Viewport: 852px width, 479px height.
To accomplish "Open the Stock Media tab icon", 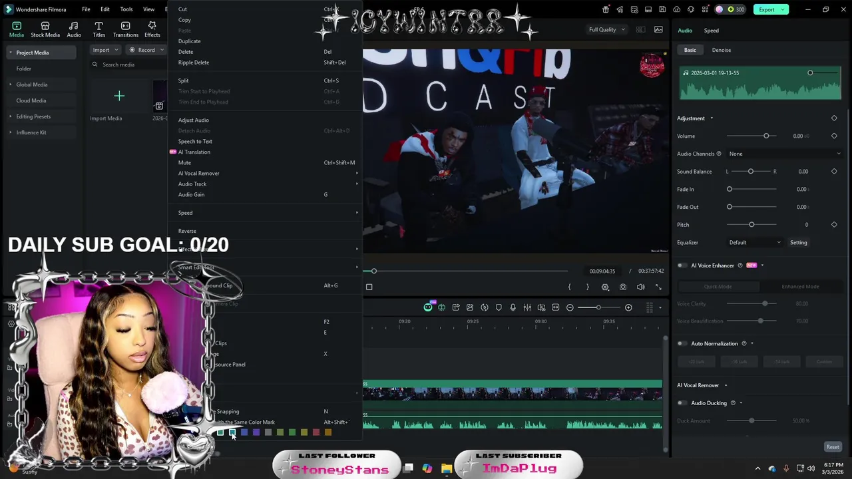I will pos(45,26).
